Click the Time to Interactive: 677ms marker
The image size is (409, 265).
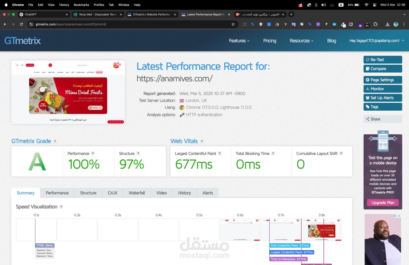point(289,259)
